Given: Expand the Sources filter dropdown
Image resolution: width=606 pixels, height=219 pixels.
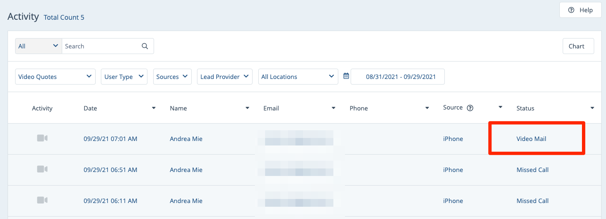Looking at the screenshot, I should coord(172,77).
